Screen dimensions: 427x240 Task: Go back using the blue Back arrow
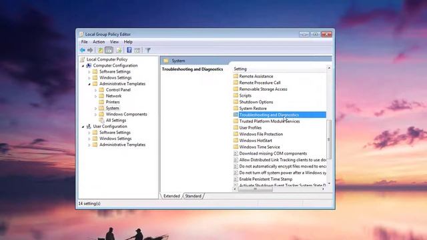click(83, 50)
